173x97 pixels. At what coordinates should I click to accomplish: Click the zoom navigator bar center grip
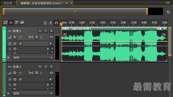(75, 11)
